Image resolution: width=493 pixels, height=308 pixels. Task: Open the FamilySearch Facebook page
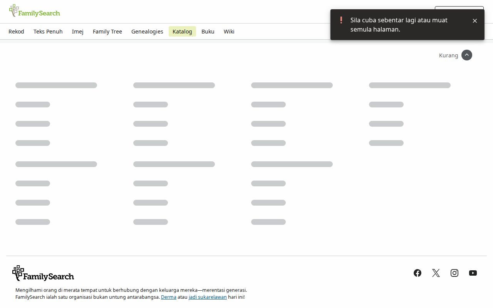click(418, 273)
